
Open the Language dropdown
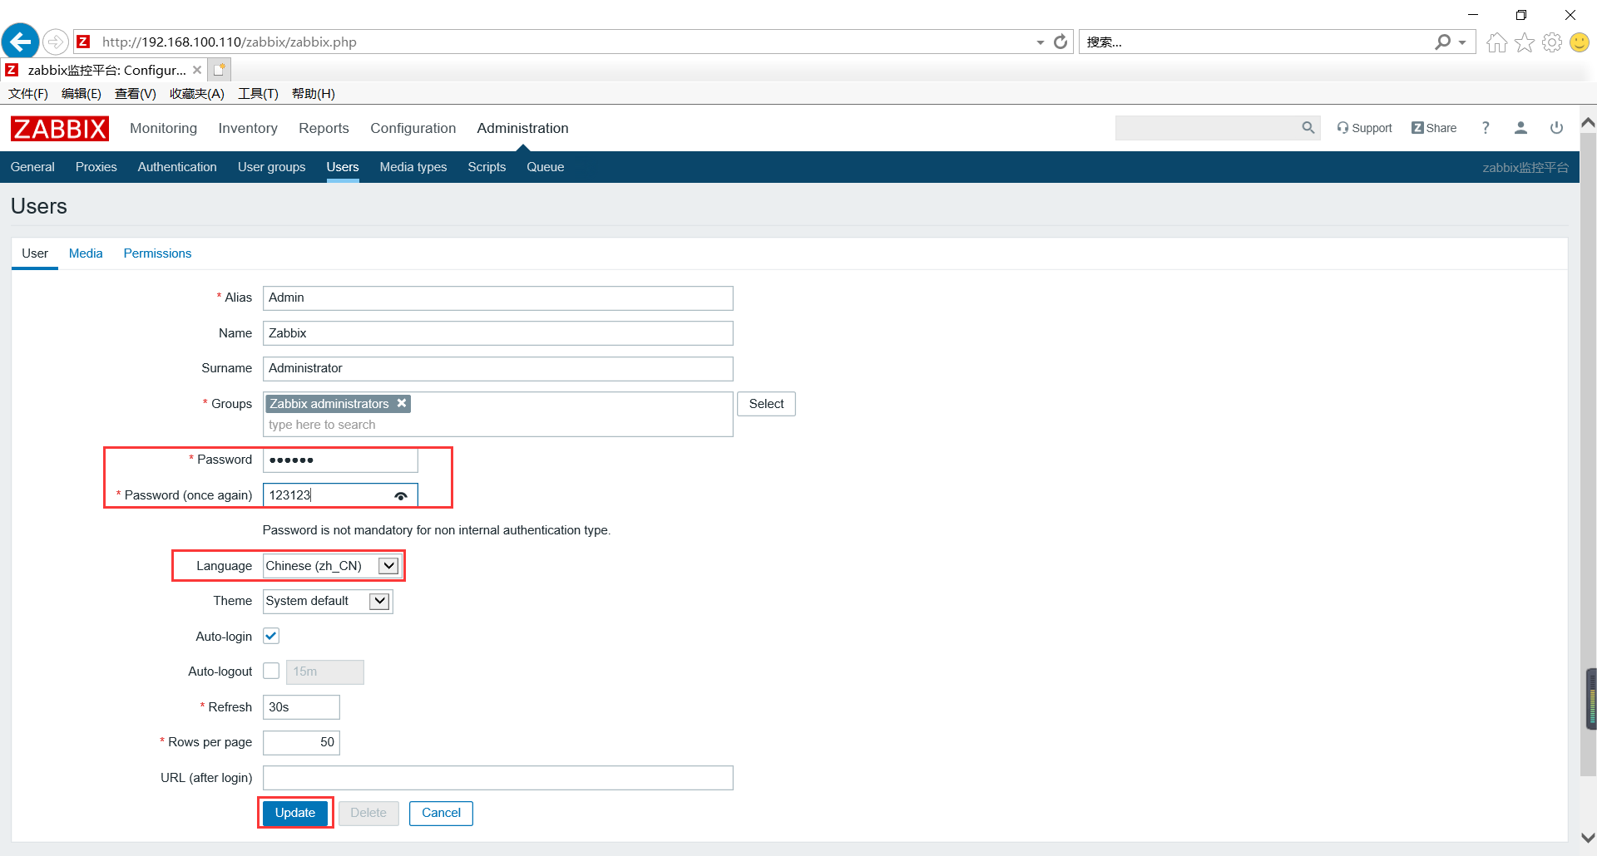332,566
